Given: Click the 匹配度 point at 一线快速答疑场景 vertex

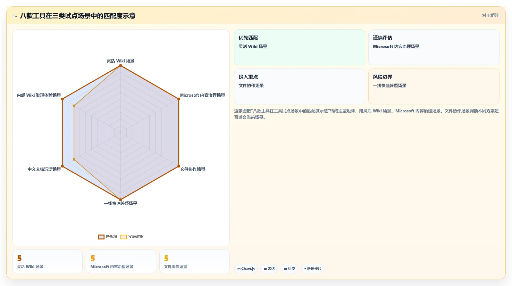Looking at the screenshot, I should [121, 200].
